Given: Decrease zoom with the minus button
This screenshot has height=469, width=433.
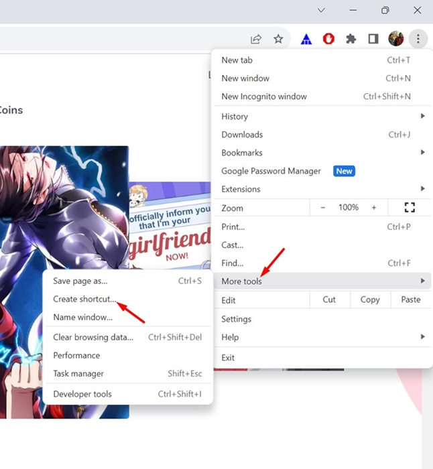Looking at the screenshot, I should coord(322,207).
